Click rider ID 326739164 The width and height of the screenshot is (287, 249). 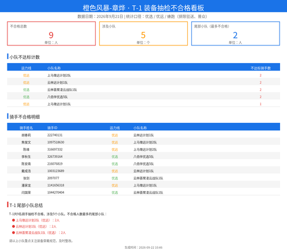point(55,157)
